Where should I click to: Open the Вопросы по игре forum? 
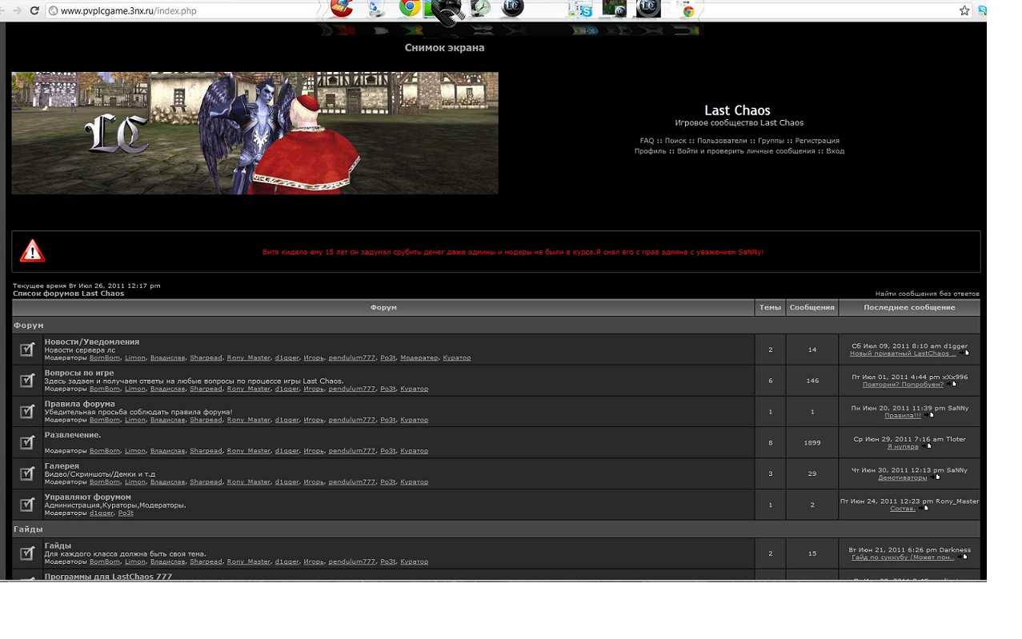coord(79,373)
